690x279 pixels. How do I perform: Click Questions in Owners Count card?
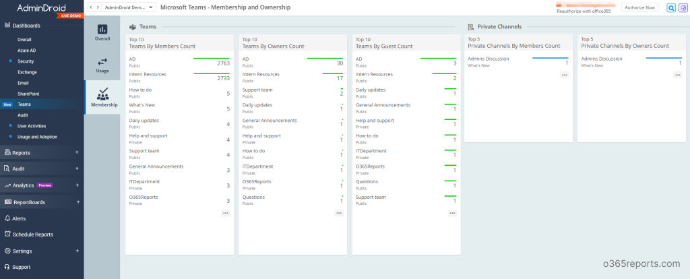pos(253,197)
